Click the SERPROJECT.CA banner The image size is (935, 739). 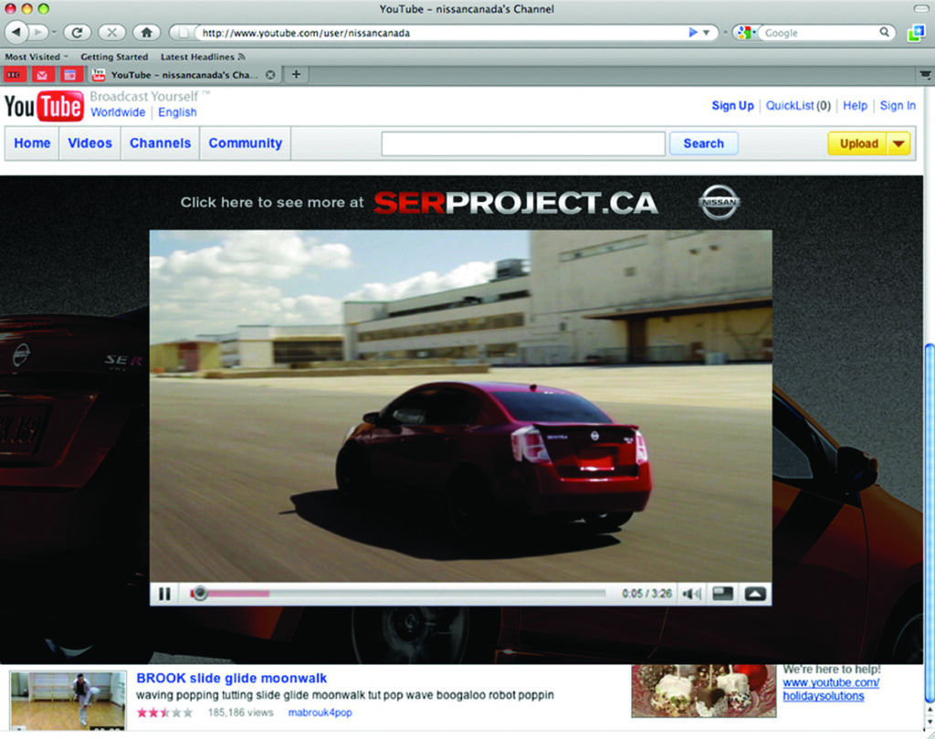[516, 203]
